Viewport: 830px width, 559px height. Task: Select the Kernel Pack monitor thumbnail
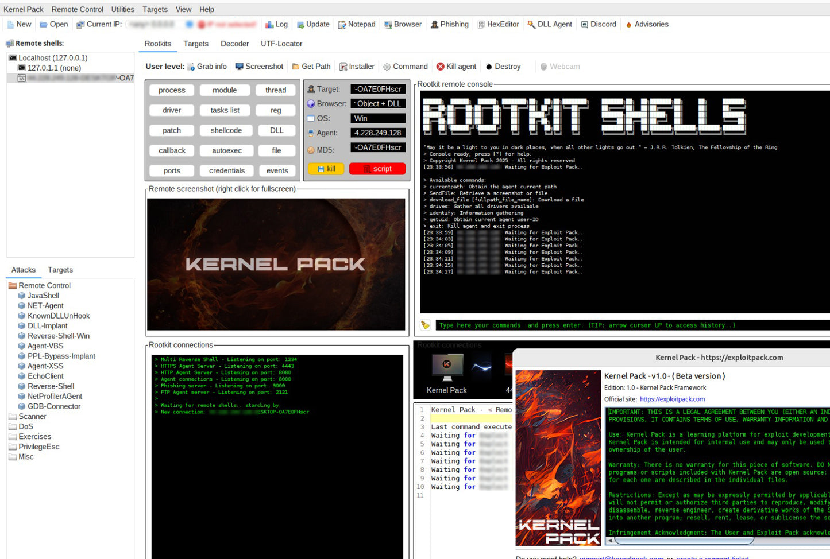tap(447, 368)
